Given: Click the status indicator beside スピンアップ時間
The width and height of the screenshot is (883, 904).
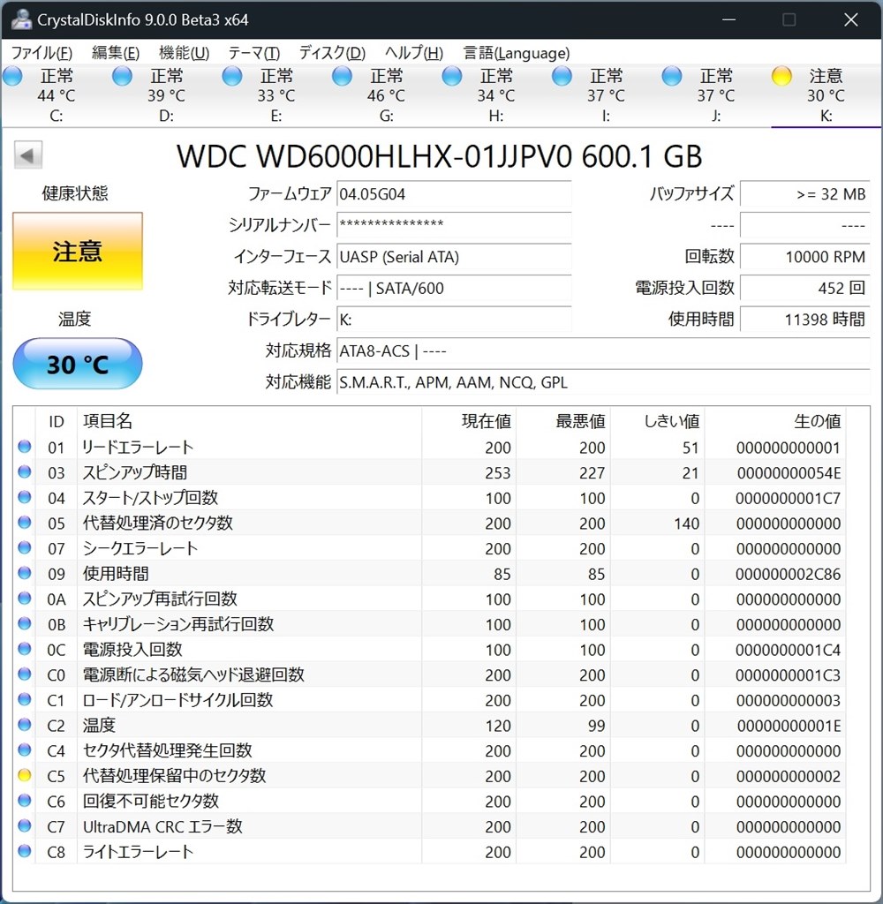Looking at the screenshot, I should point(24,472).
